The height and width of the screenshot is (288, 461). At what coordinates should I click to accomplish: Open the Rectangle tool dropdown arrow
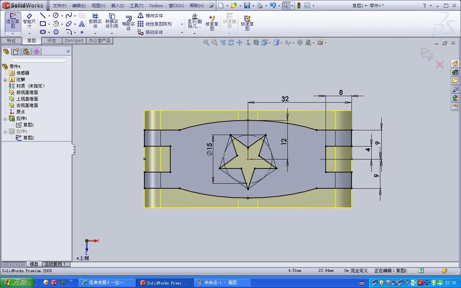click(49, 24)
